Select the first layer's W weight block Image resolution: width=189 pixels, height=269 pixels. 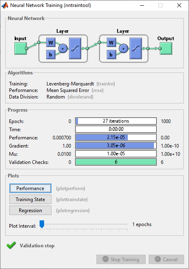pyautogui.click(x=51, y=43)
